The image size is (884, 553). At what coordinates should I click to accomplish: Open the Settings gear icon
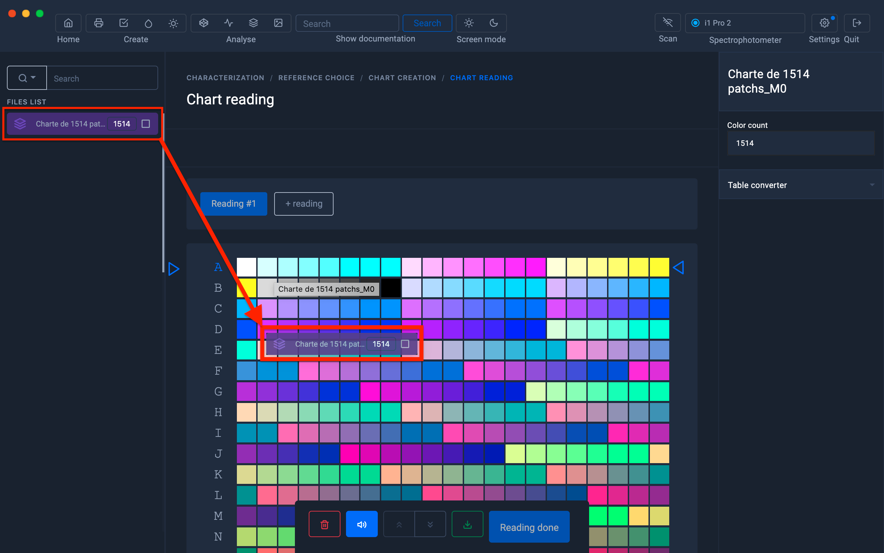pyautogui.click(x=825, y=23)
